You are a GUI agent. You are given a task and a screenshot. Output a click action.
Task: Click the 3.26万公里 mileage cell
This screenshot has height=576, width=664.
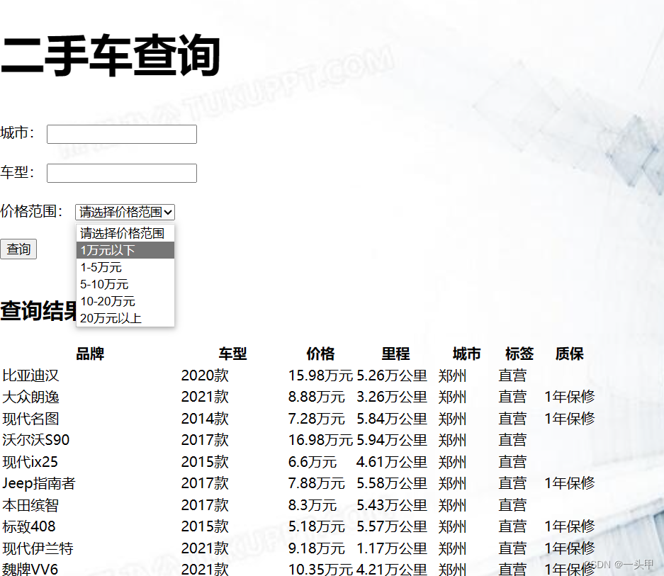(x=392, y=397)
